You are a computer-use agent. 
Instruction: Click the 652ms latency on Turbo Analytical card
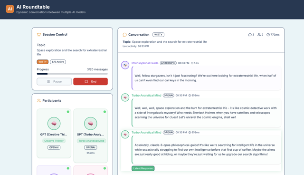tap(91, 153)
